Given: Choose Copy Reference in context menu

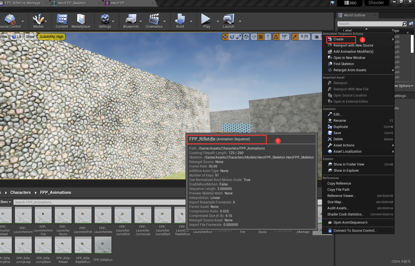Looking at the screenshot, I should point(358,184).
